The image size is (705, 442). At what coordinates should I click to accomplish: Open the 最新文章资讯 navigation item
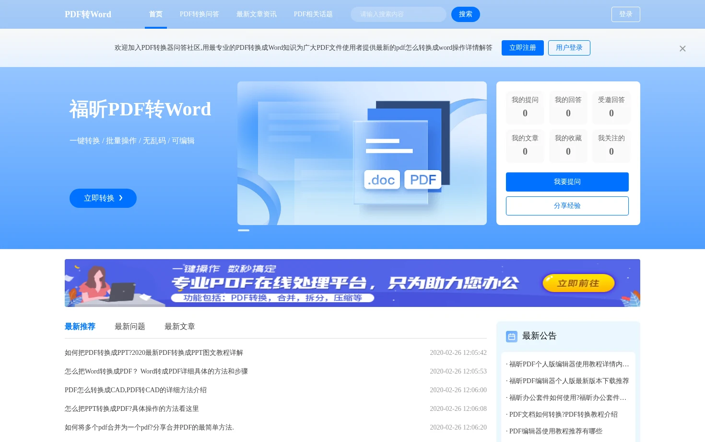257,14
